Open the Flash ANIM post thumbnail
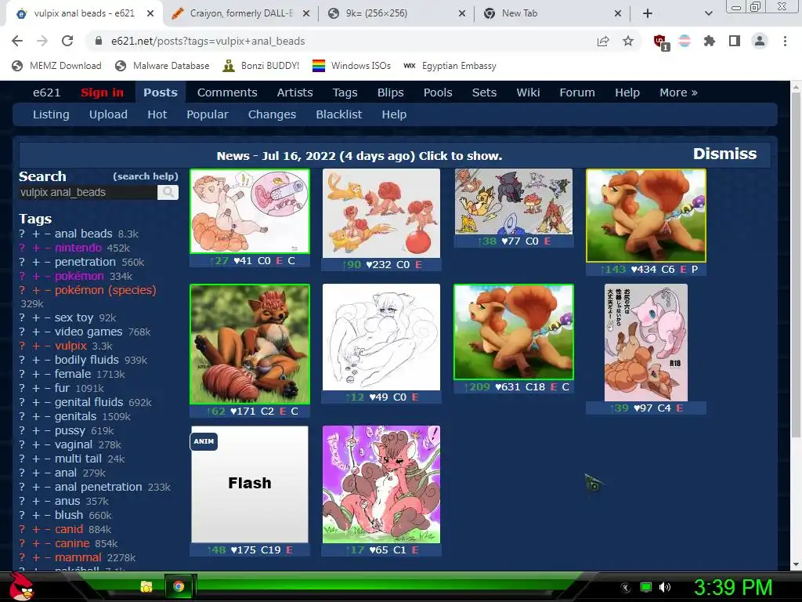802x602 pixels. click(250, 484)
